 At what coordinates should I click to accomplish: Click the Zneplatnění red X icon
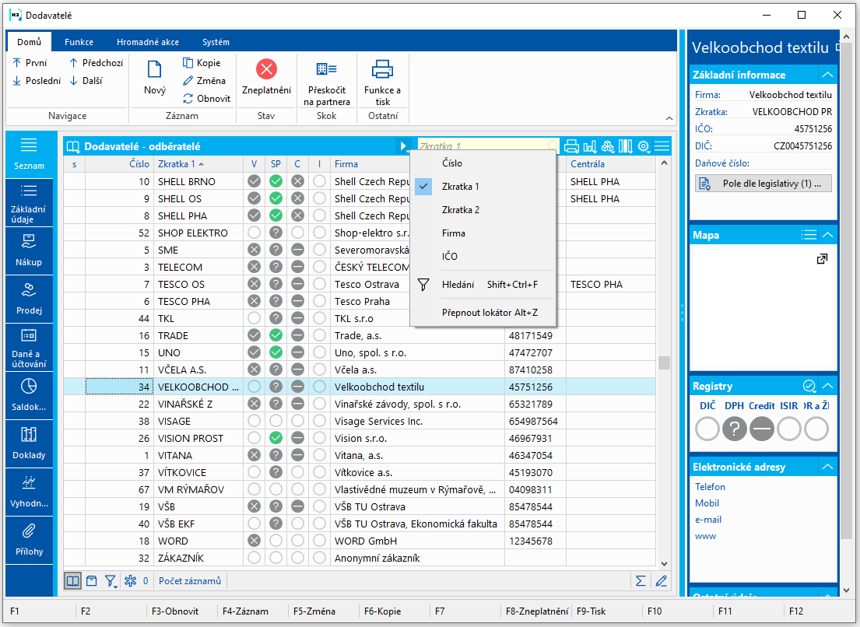(x=266, y=70)
